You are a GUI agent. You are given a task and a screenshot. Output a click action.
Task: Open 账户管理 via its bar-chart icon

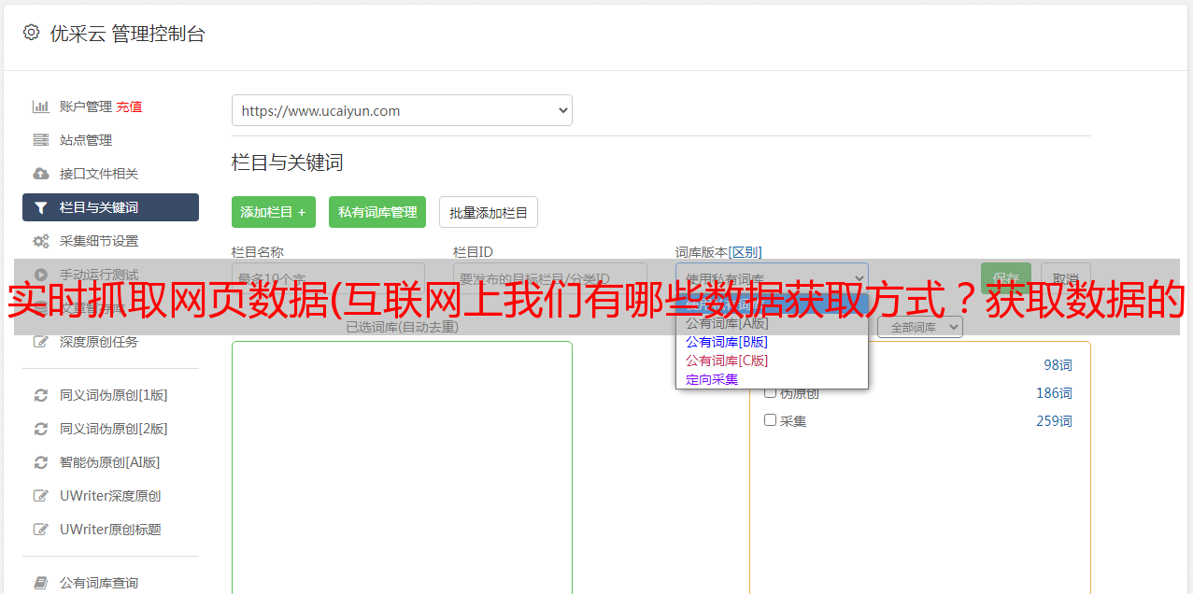40,106
